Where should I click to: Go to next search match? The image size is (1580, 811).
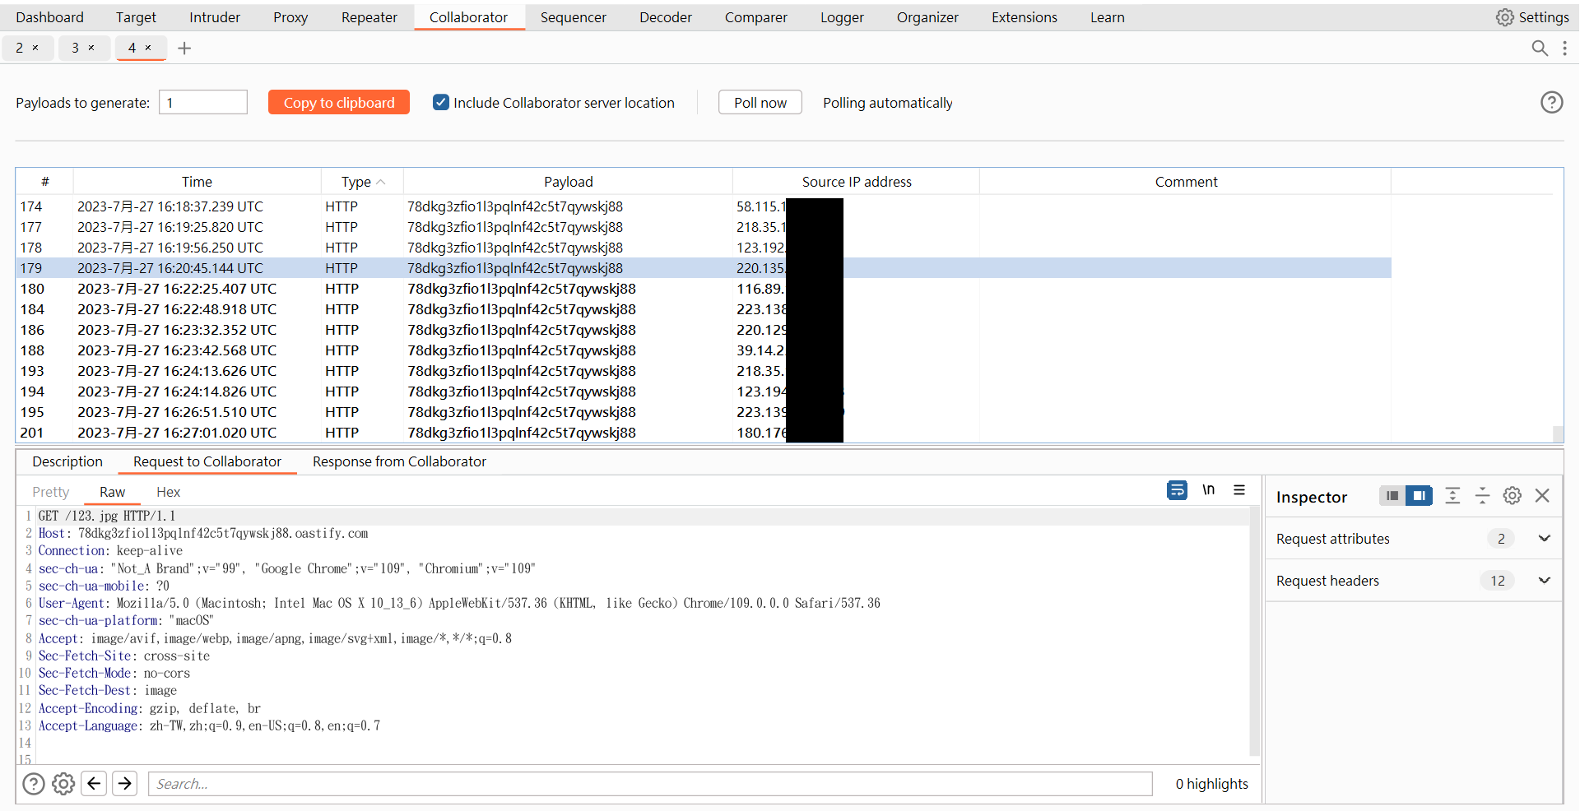coord(125,783)
